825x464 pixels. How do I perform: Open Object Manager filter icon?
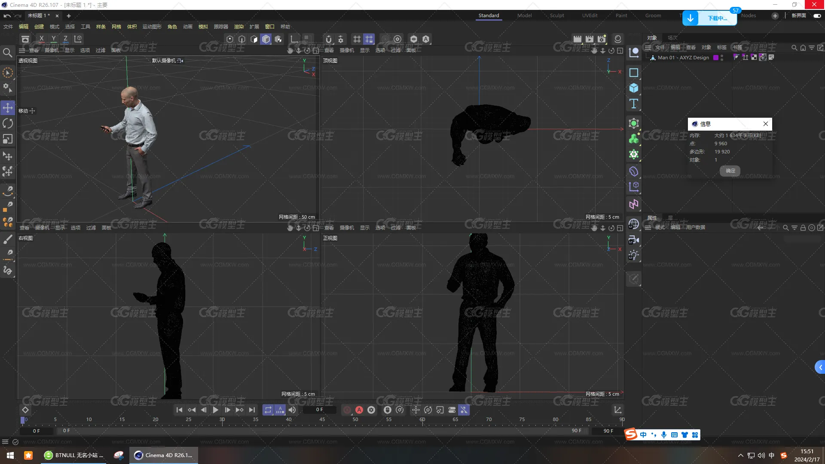click(x=811, y=48)
